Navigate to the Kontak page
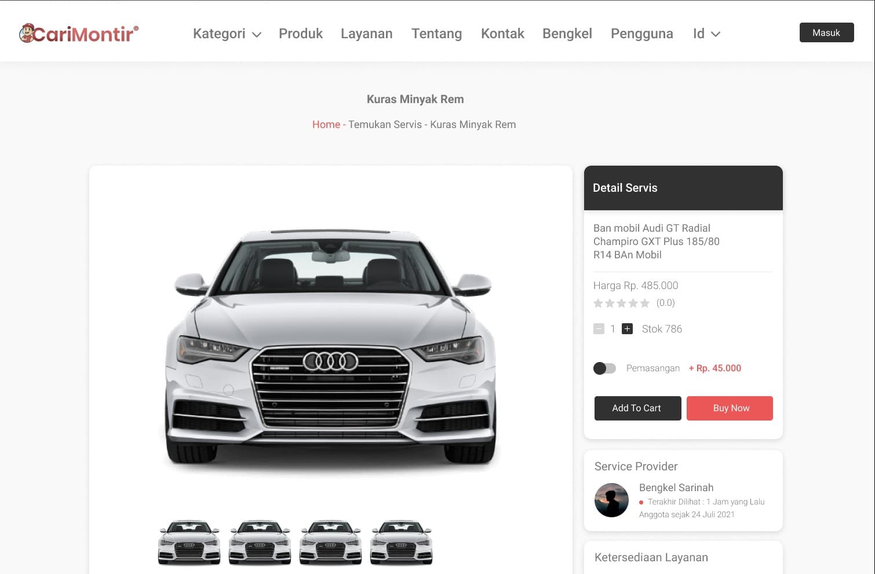 tap(502, 34)
